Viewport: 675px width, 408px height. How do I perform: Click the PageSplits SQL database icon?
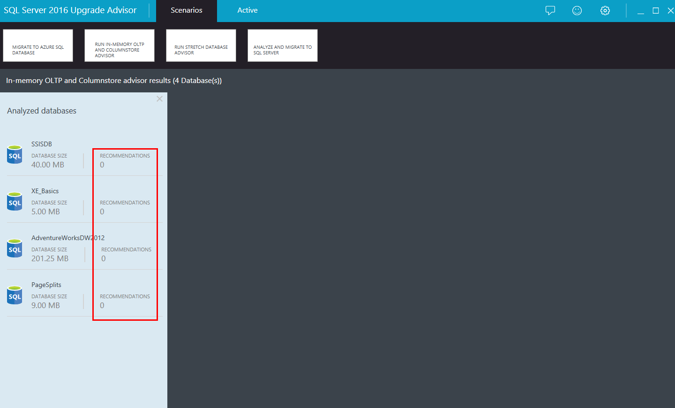click(x=15, y=295)
